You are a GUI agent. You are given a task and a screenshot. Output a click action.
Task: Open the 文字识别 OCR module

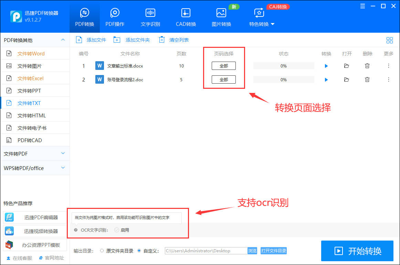(150, 17)
